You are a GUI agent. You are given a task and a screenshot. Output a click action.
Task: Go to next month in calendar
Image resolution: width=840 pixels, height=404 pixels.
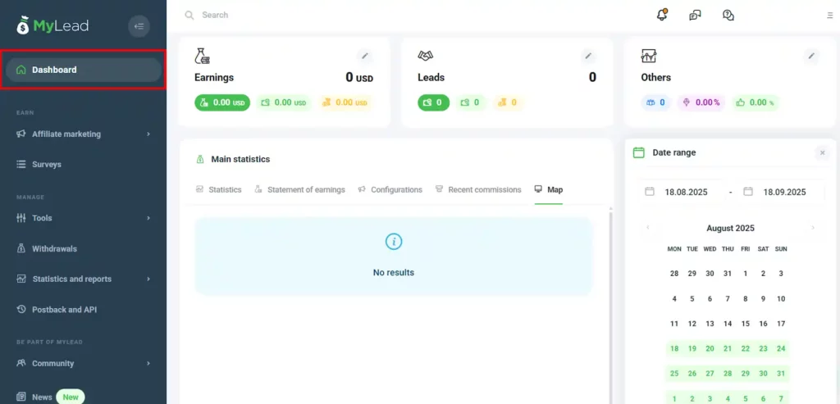click(x=813, y=228)
